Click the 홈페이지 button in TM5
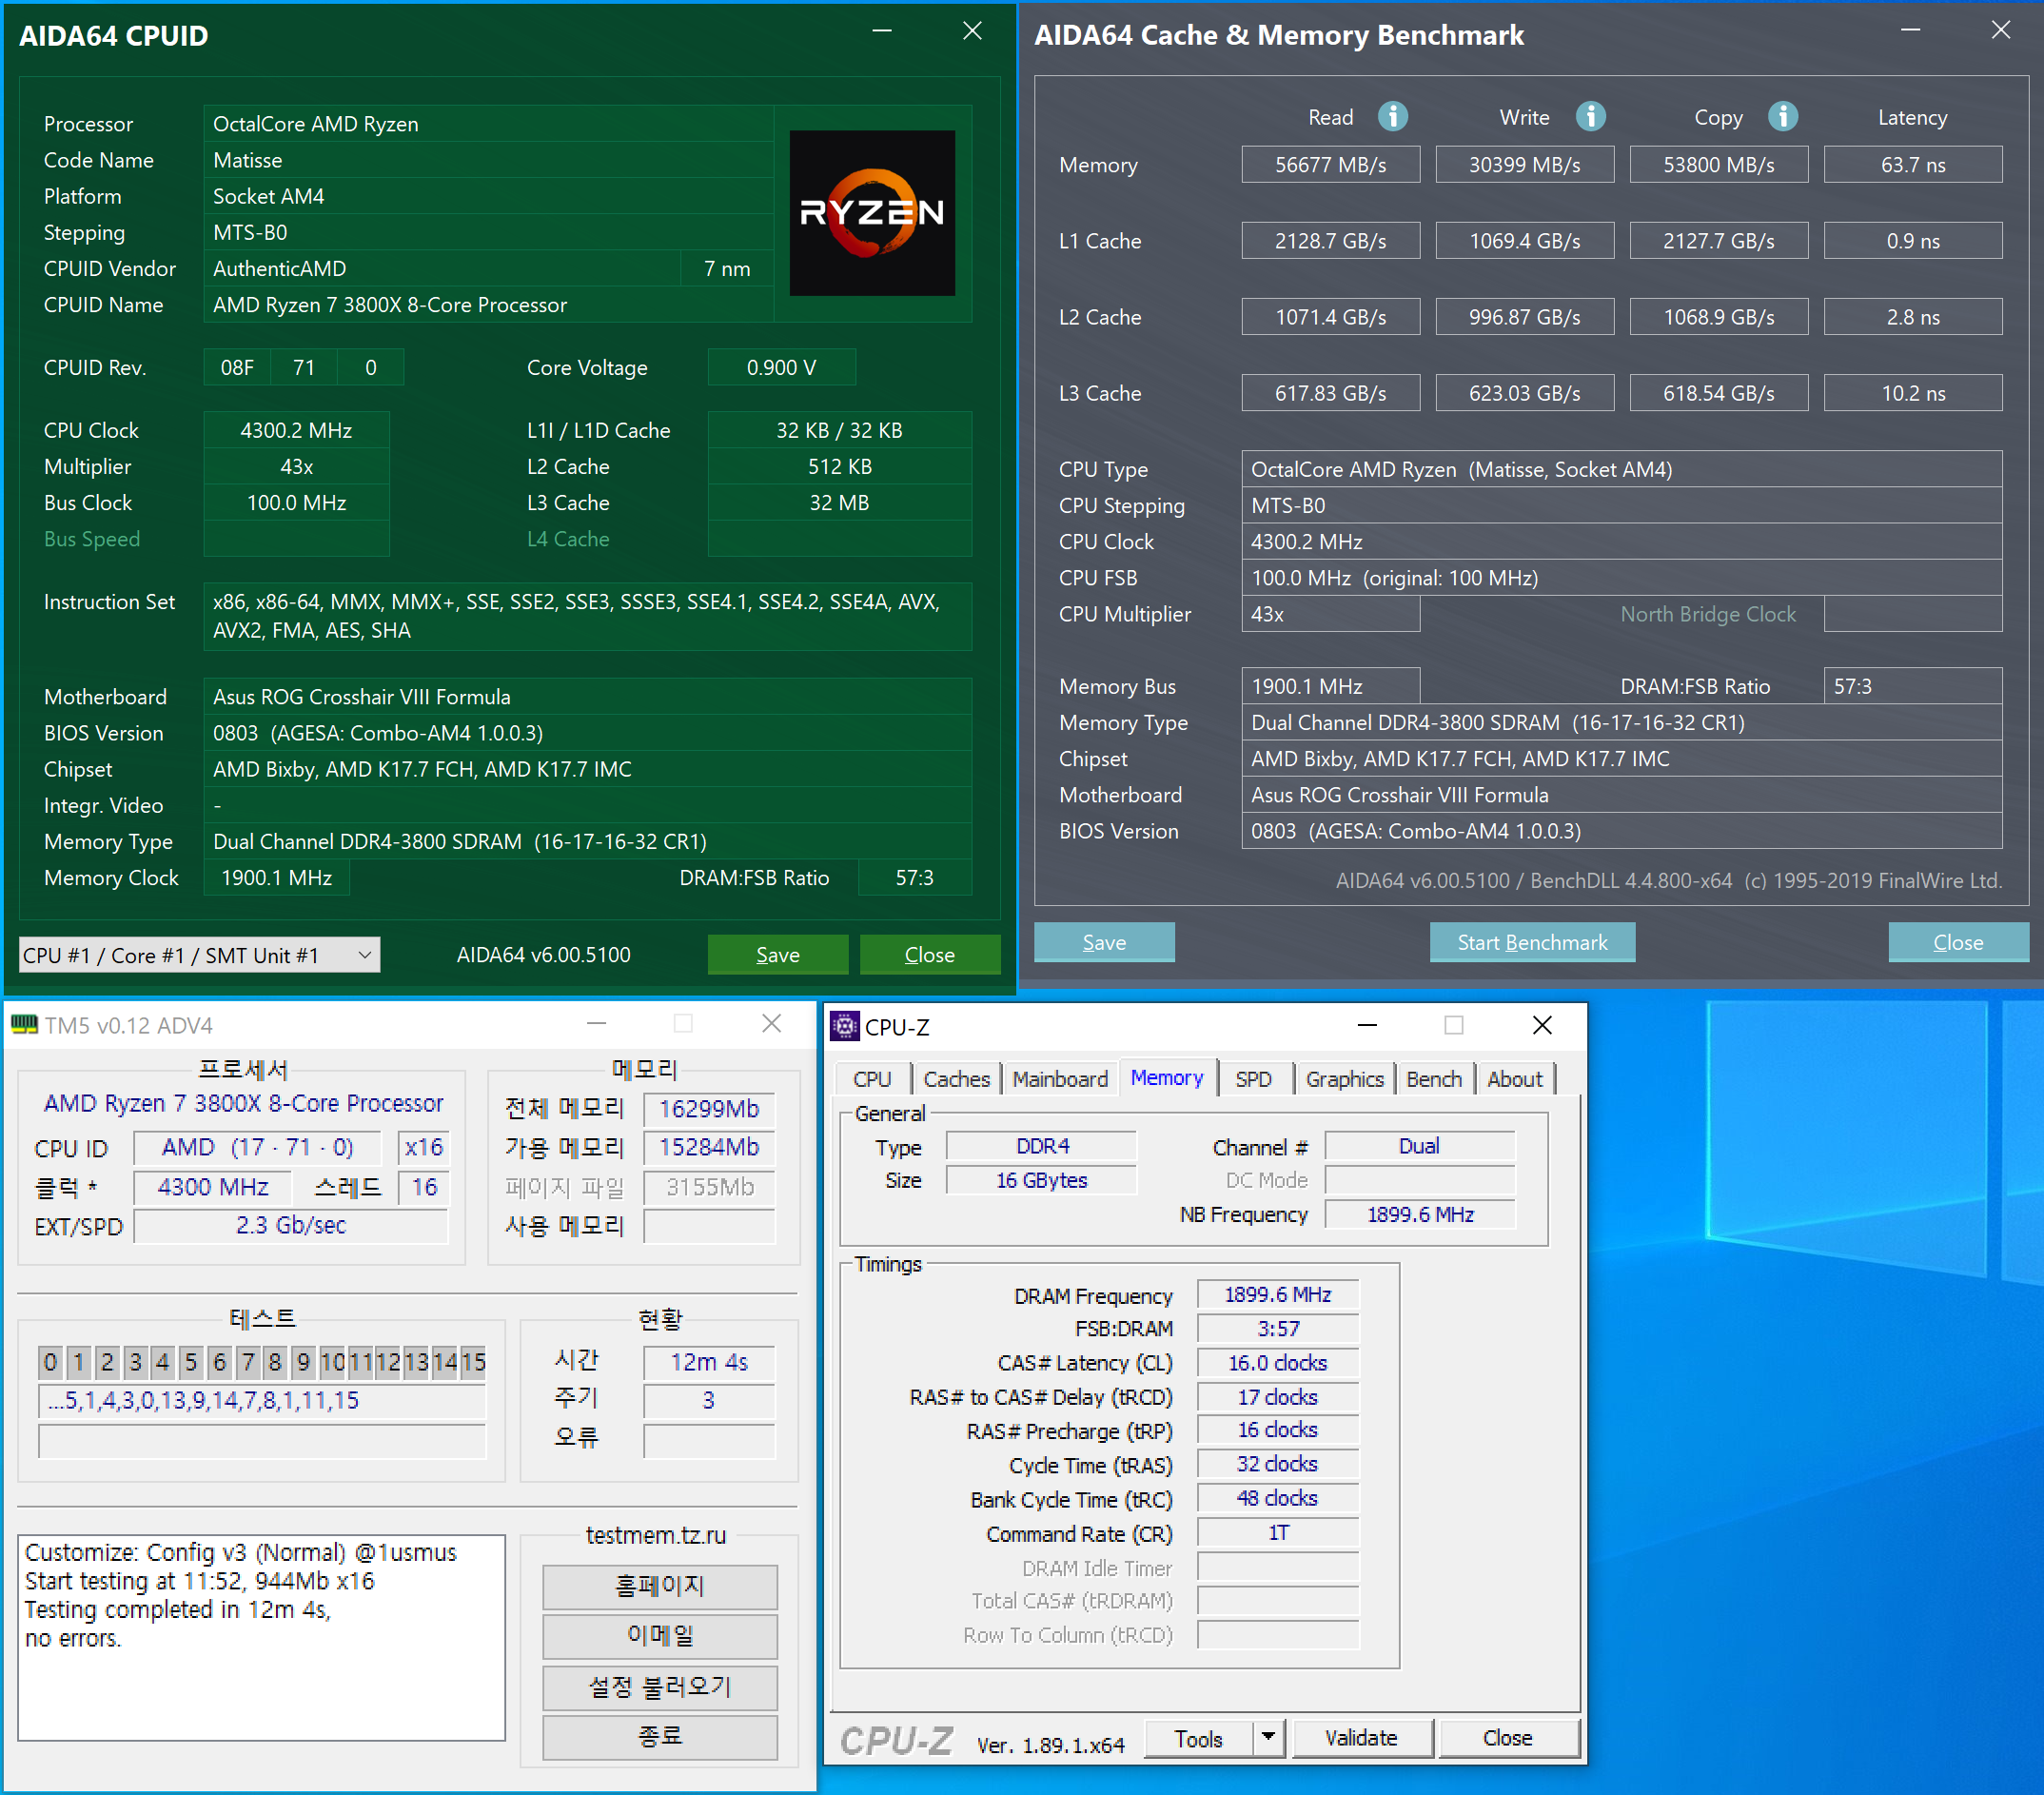 click(660, 1586)
